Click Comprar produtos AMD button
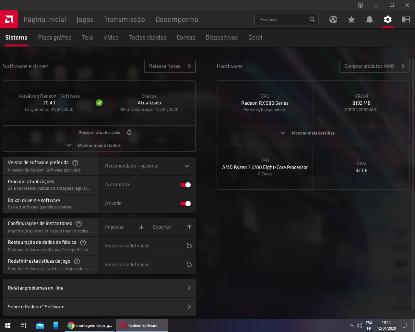 point(374,66)
